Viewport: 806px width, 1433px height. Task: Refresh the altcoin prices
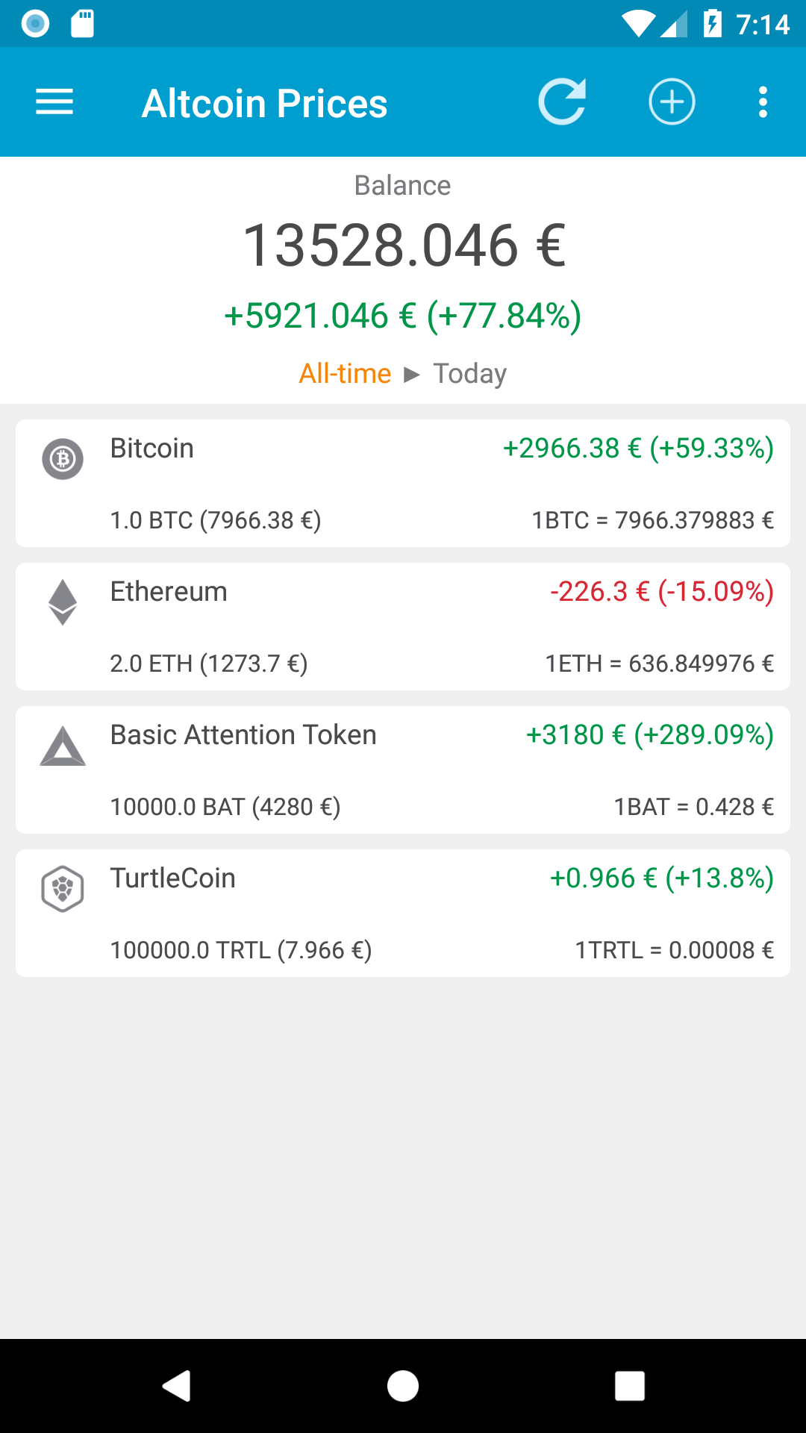[562, 102]
